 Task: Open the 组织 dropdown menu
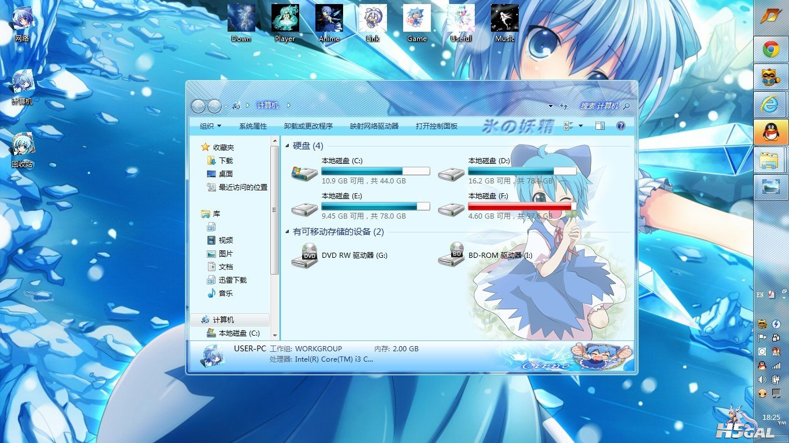[x=210, y=126]
